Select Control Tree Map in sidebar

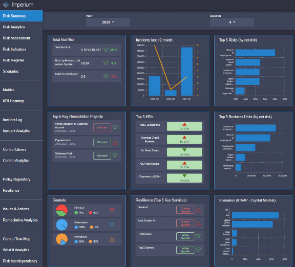(16, 239)
